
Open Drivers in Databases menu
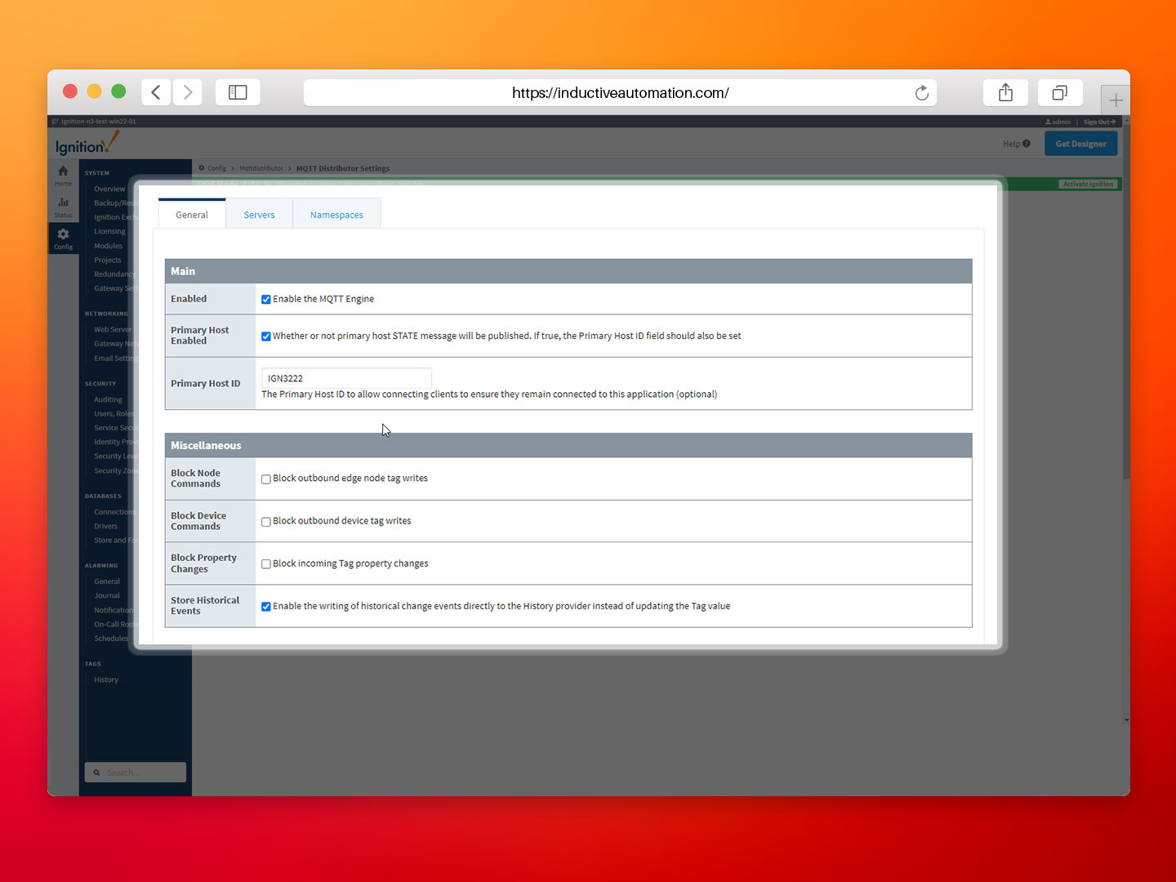tap(105, 526)
